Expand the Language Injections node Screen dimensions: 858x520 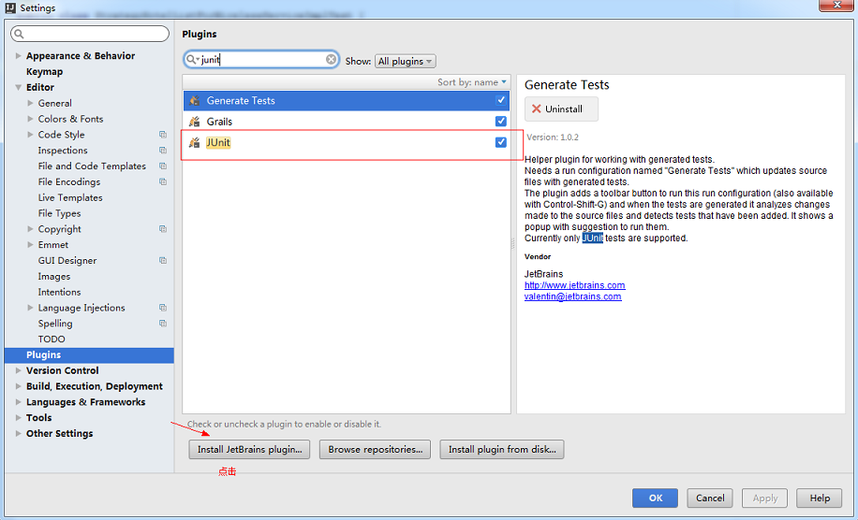(x=30, y=308)
